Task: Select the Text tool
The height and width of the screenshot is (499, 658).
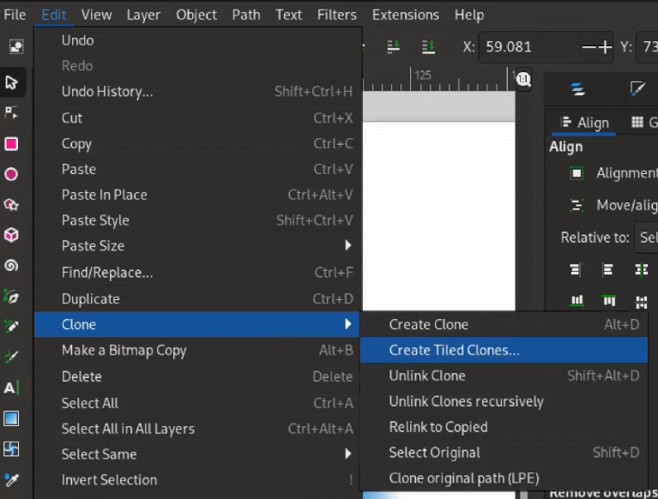Action: pyautogui.click(x=11, y=388)
